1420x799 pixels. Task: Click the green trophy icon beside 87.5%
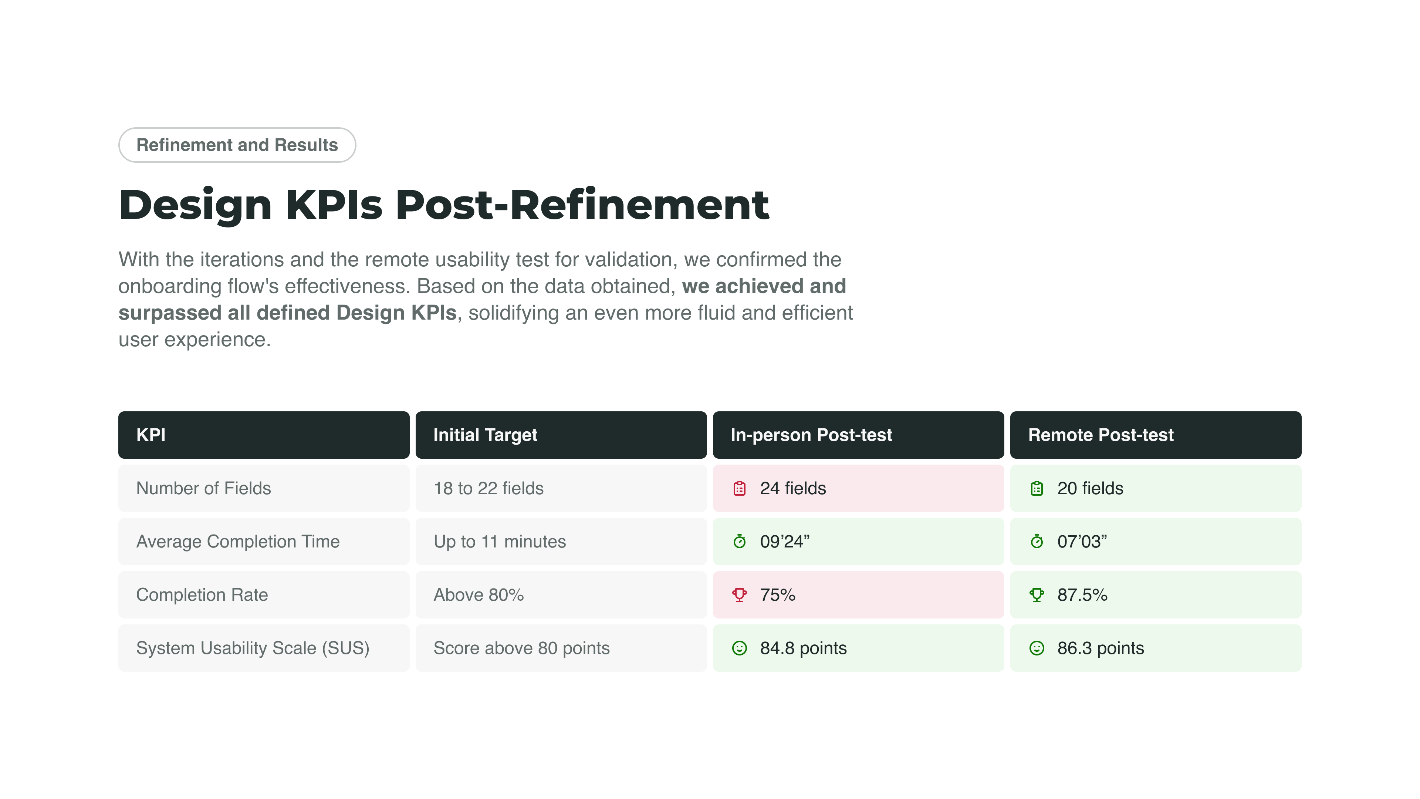pos(1036,595)
